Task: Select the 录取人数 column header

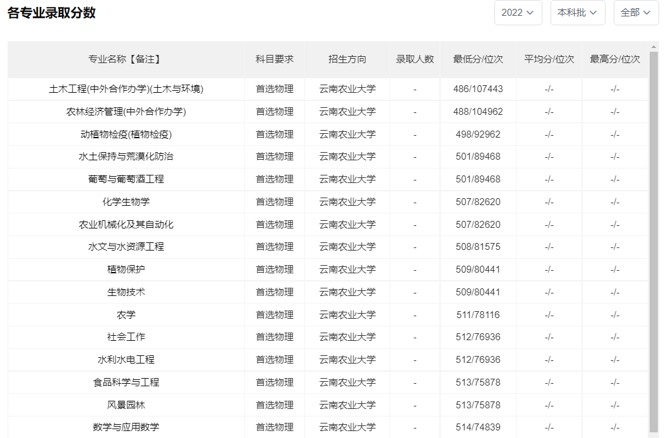Action: (x=415, y=59)
